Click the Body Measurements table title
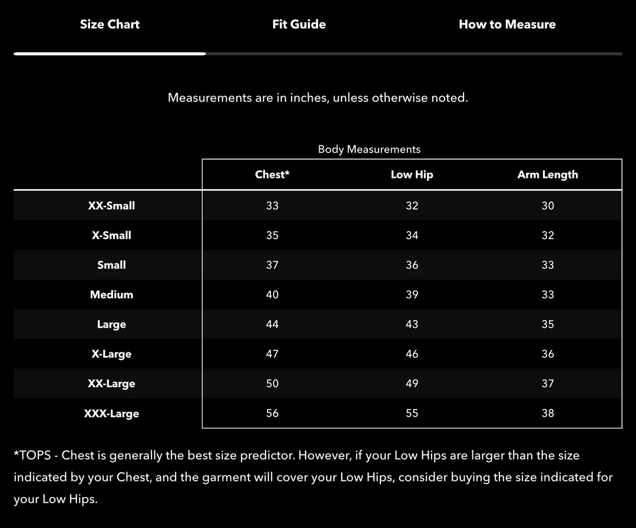Screen dimensions: 636x528 tap(369, 149)
